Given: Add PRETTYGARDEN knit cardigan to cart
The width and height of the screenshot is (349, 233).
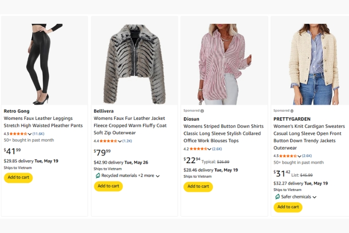Looking at the screenshot, I should click(288, 207).
